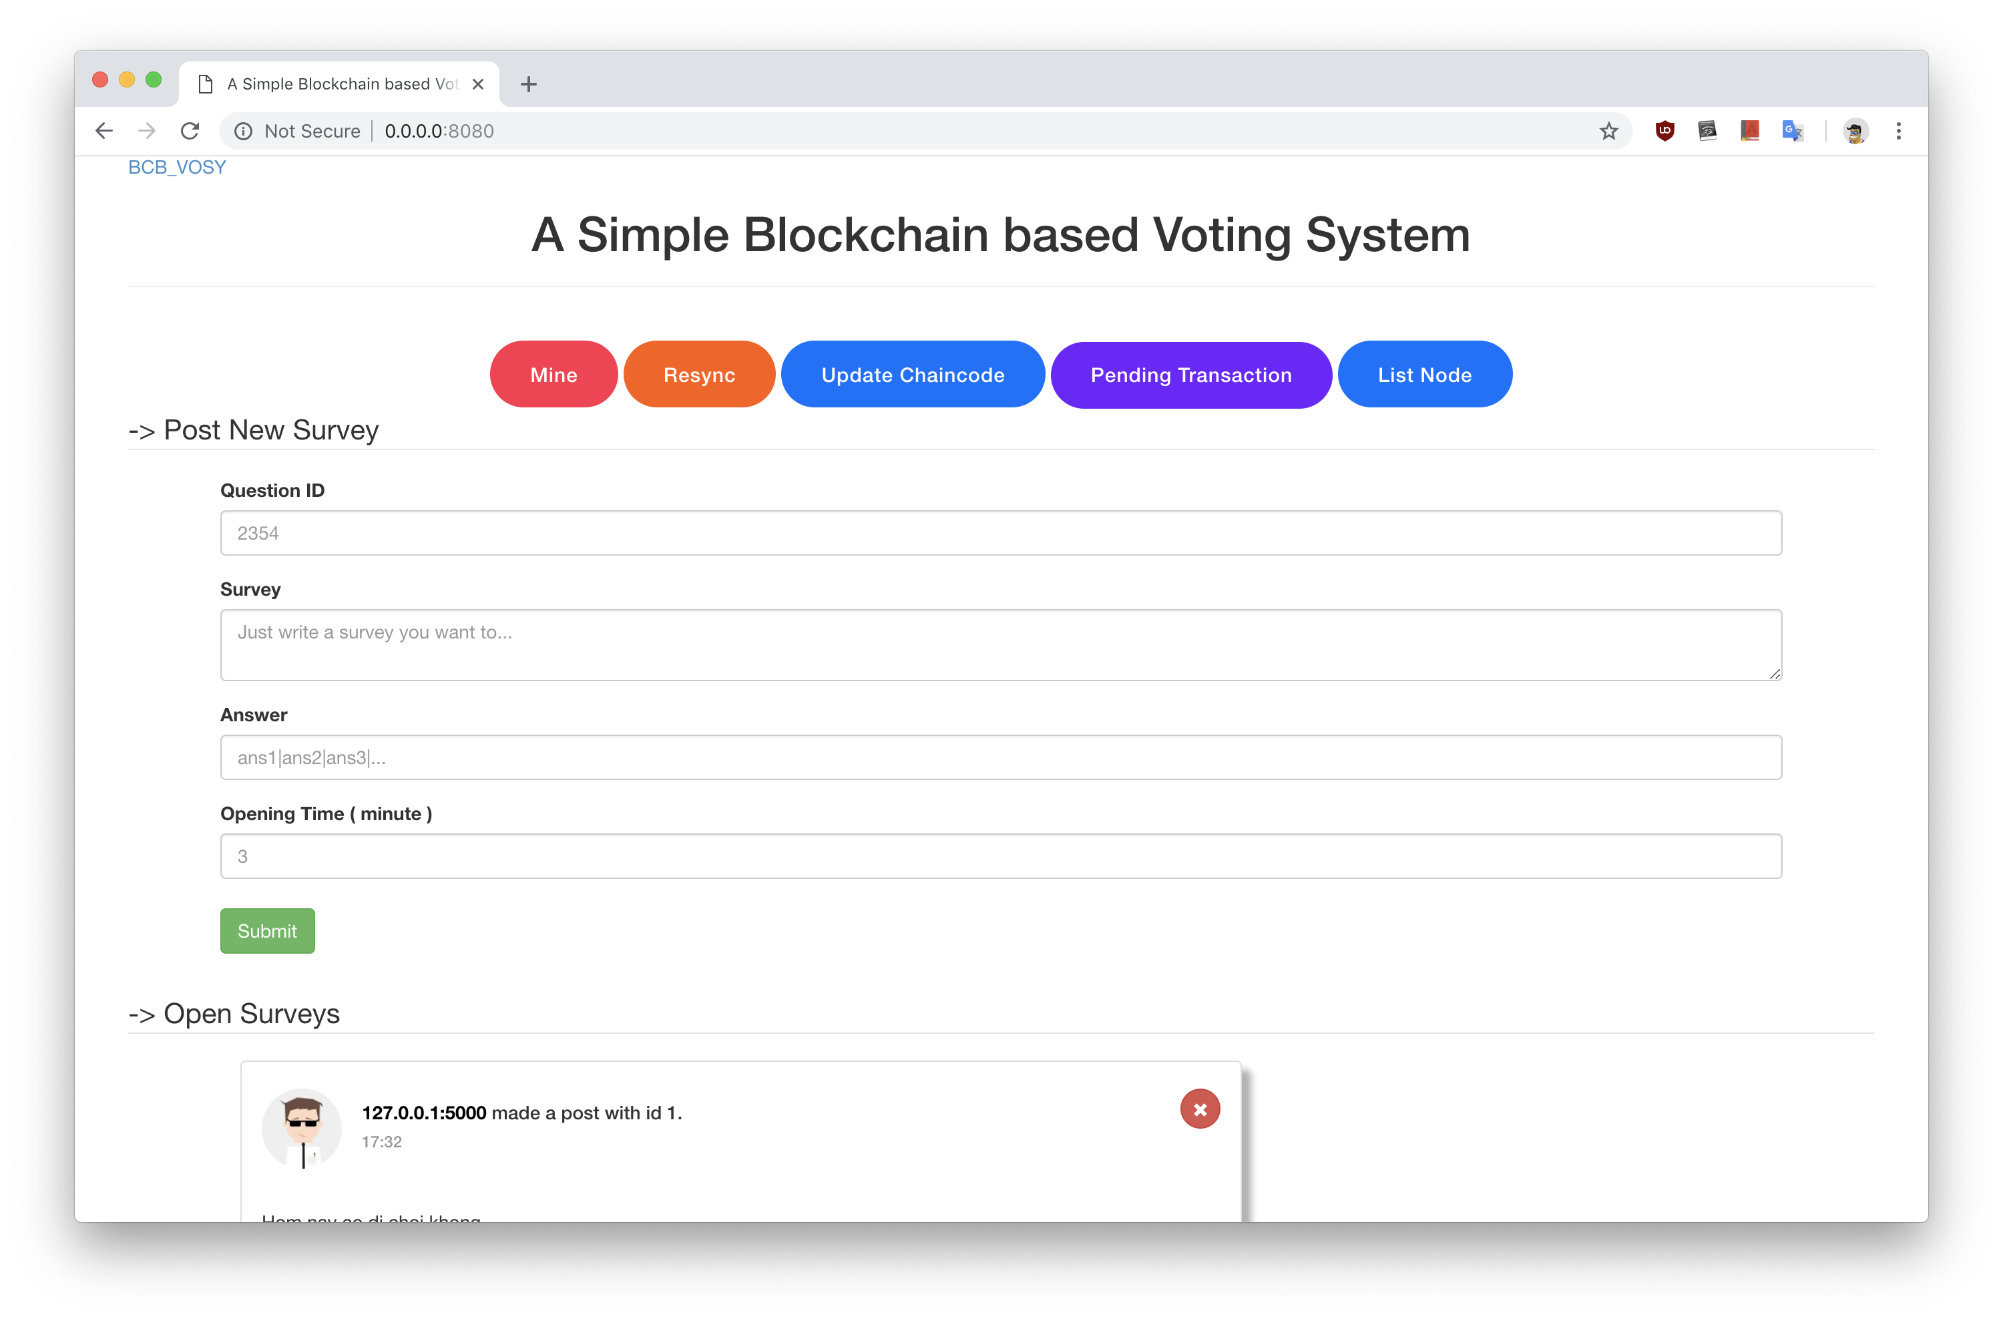Open the uBlock Origin extension
2003x1321 pixels.
pyautogui.click(x=1665, y=131)
